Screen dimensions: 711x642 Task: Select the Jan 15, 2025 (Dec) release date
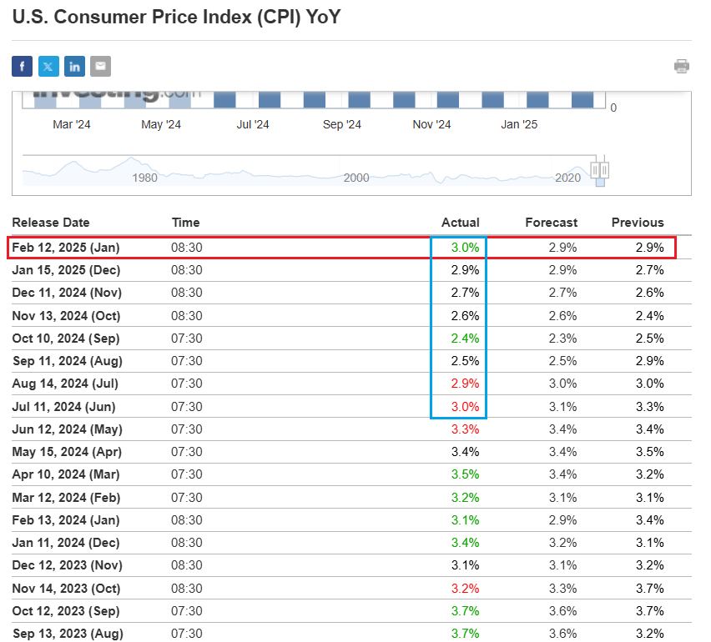[x=66, y=270]
